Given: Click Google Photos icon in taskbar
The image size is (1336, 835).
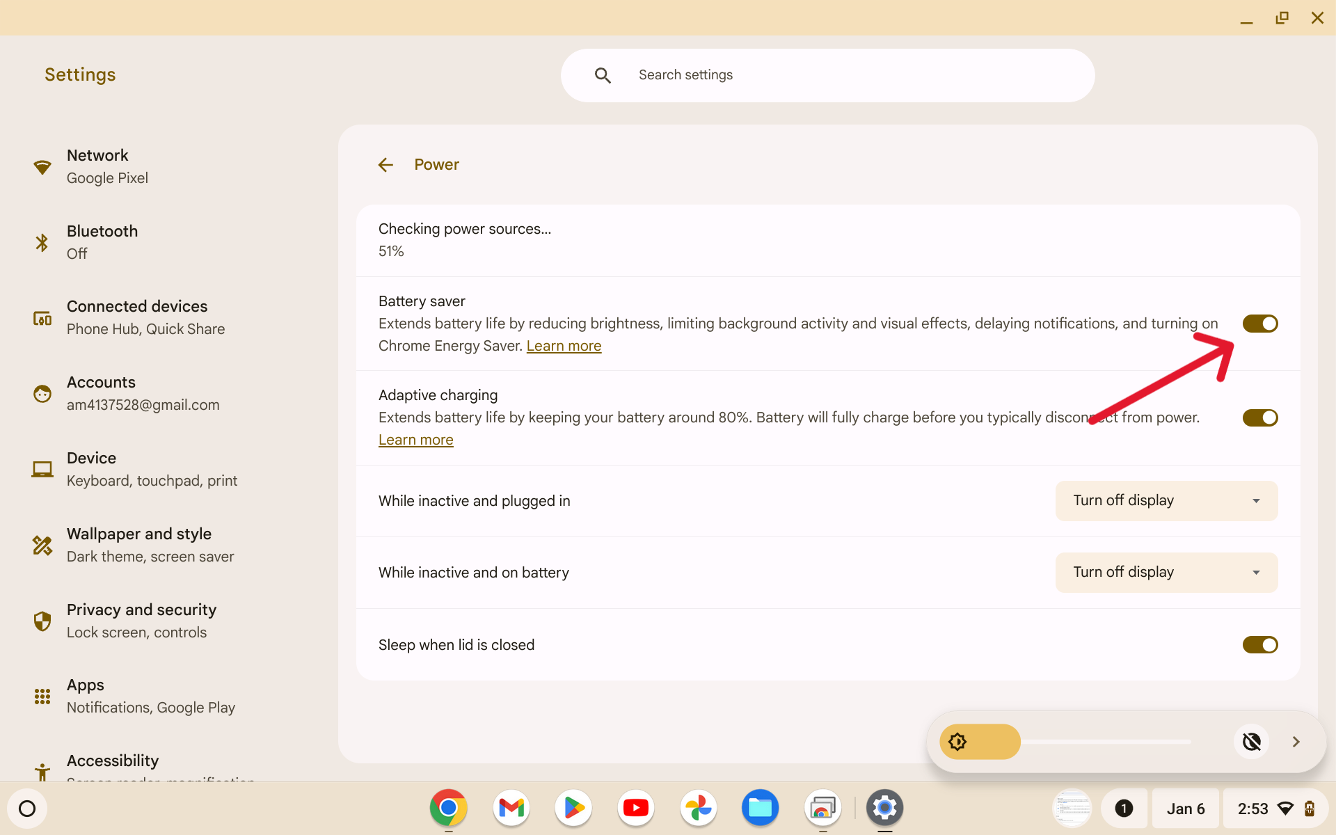Looking at the screenshot, I should [x=697, y=808].
